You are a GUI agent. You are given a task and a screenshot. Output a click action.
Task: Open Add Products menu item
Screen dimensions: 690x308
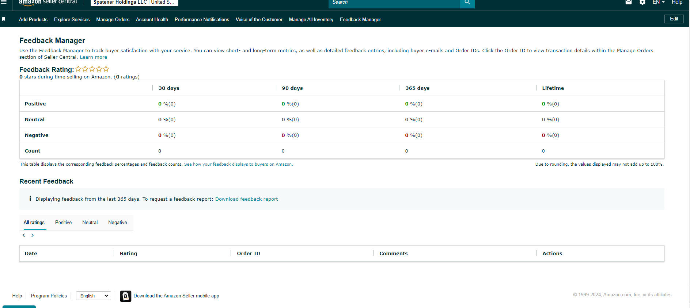point(33,19)
